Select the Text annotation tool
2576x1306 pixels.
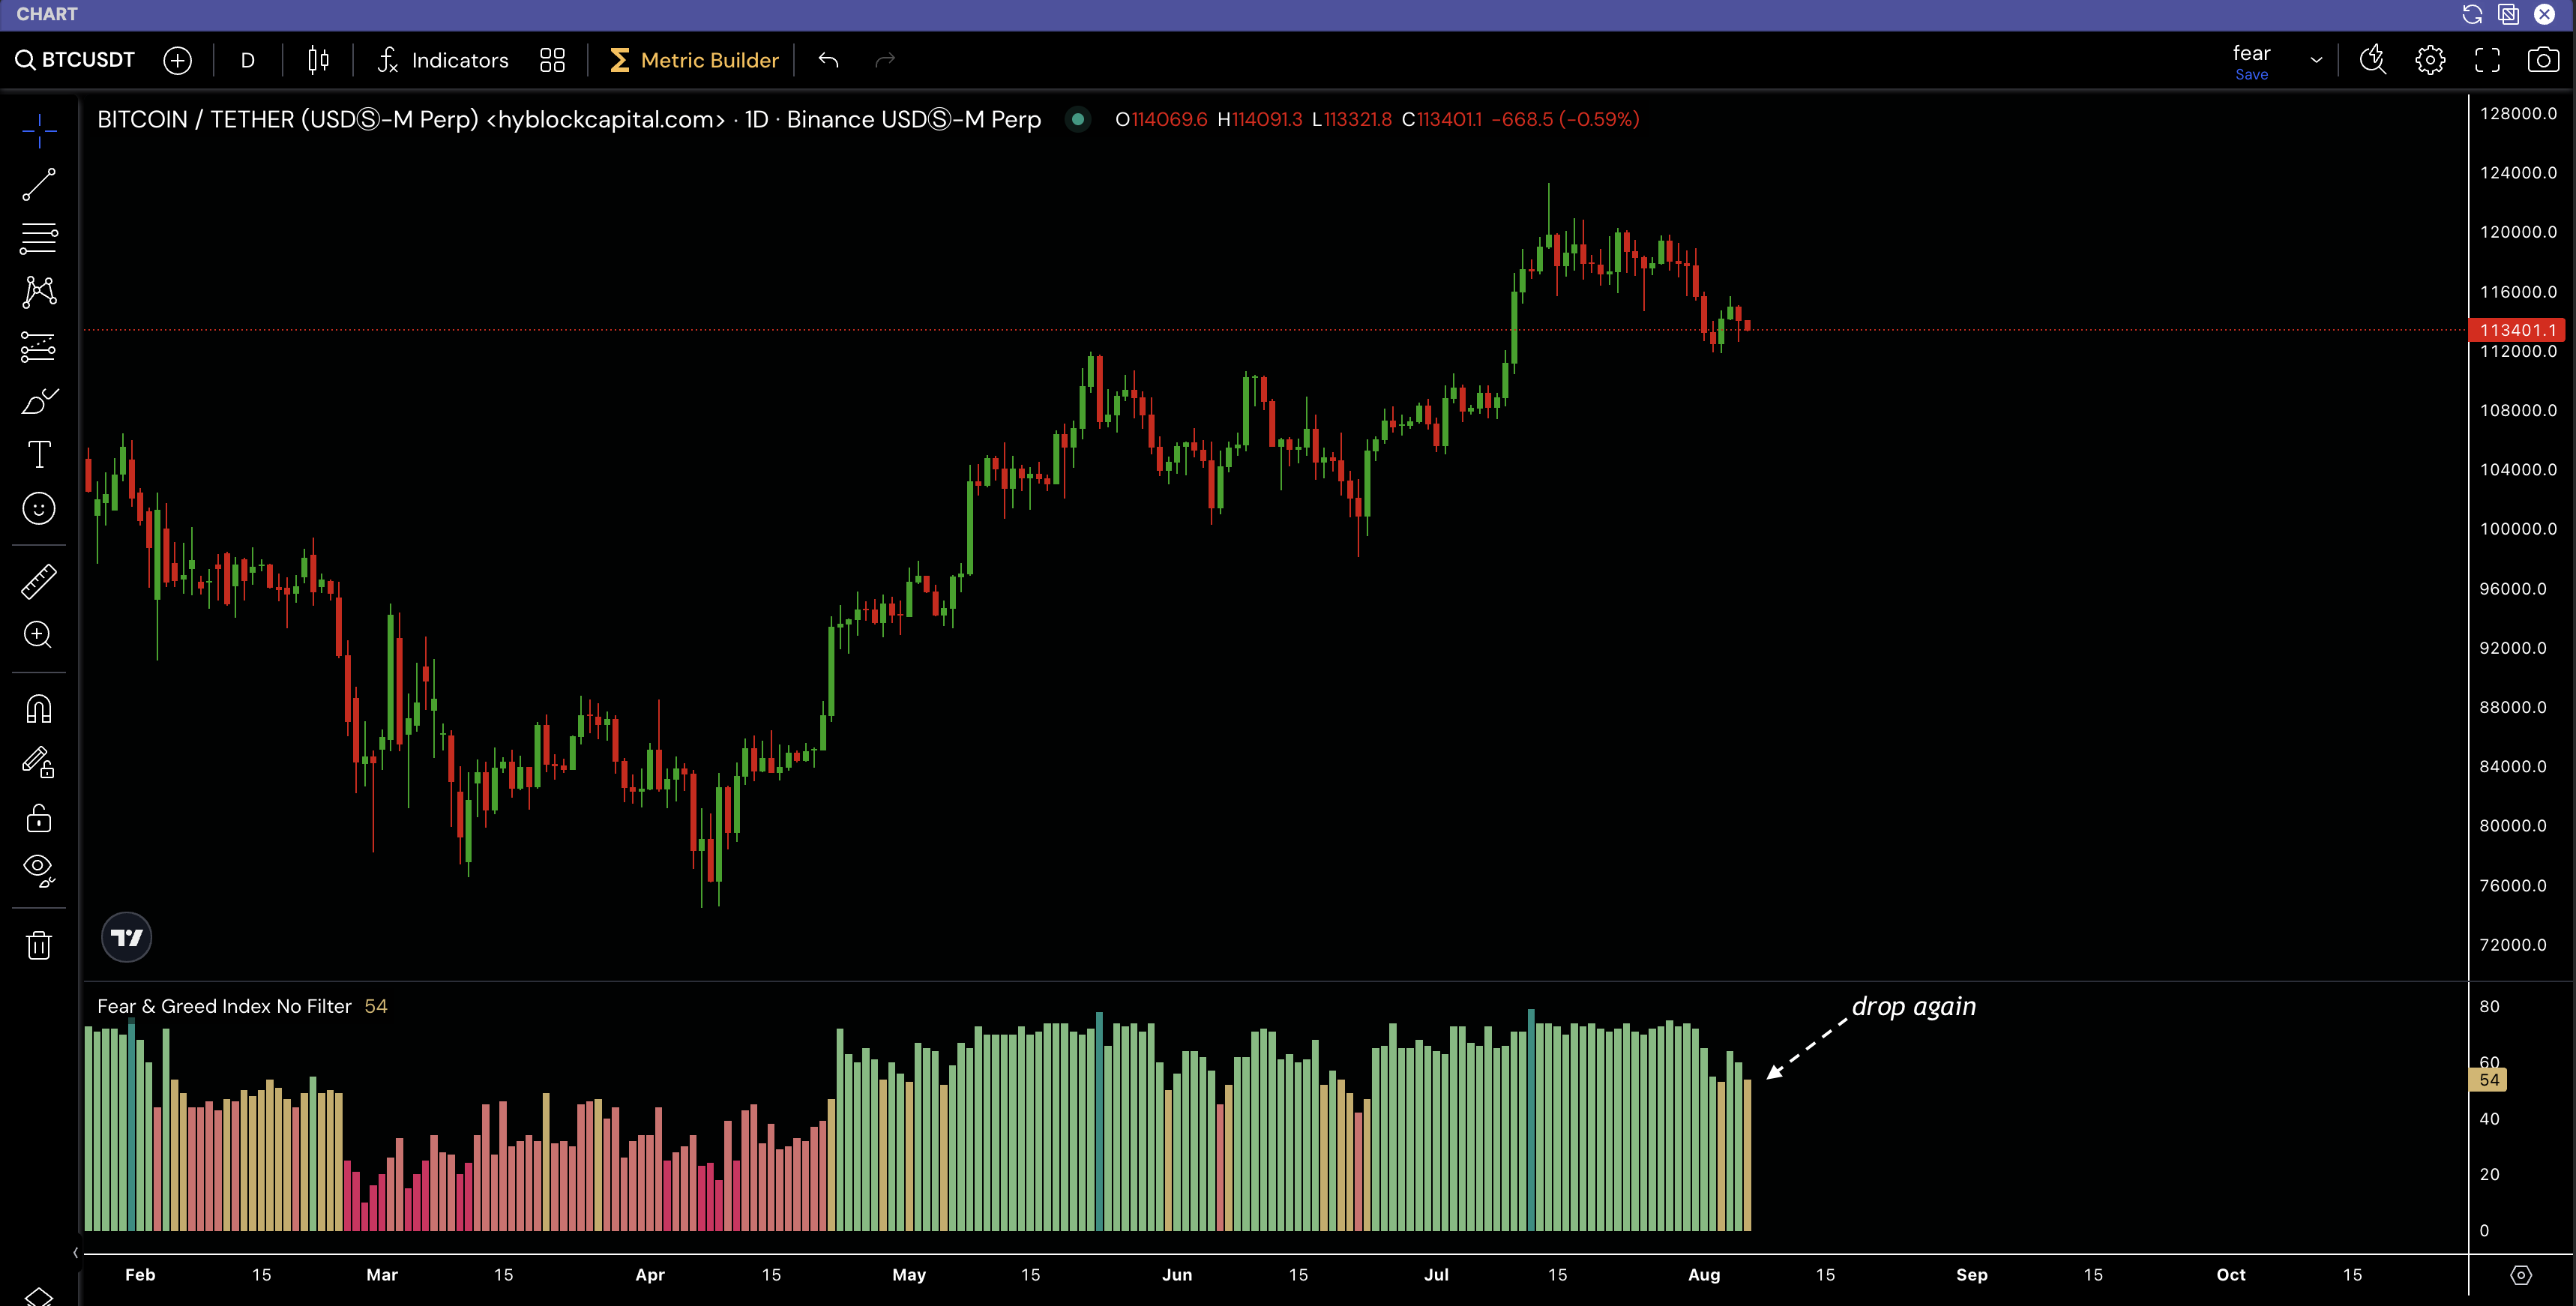[38, 454]
